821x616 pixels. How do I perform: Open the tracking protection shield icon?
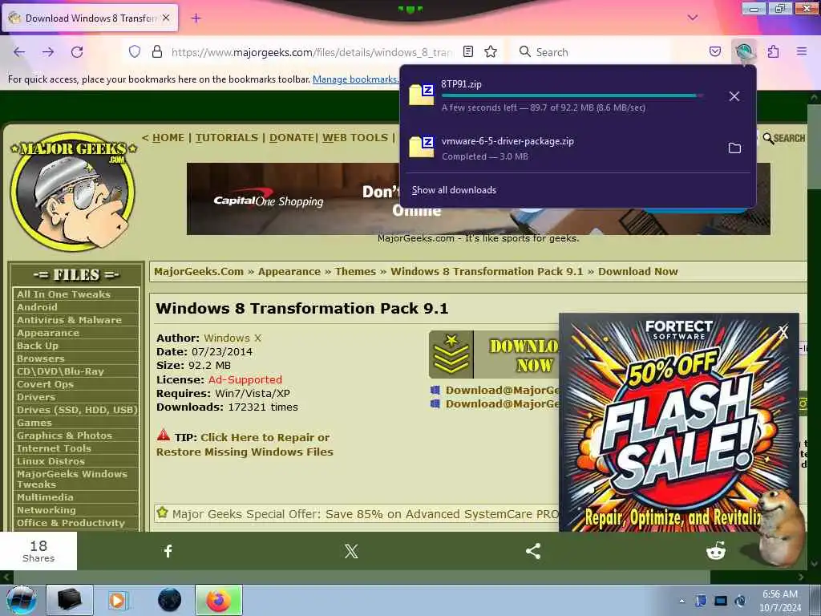point(135,51)
